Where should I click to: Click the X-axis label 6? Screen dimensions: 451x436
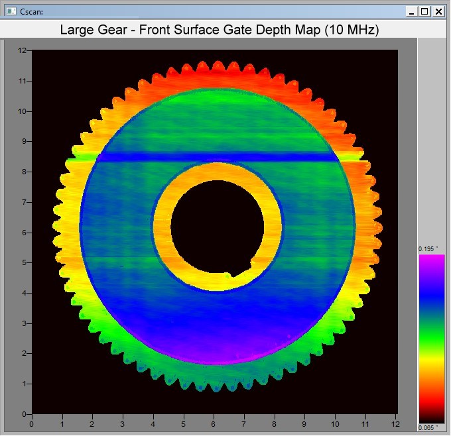213,424
